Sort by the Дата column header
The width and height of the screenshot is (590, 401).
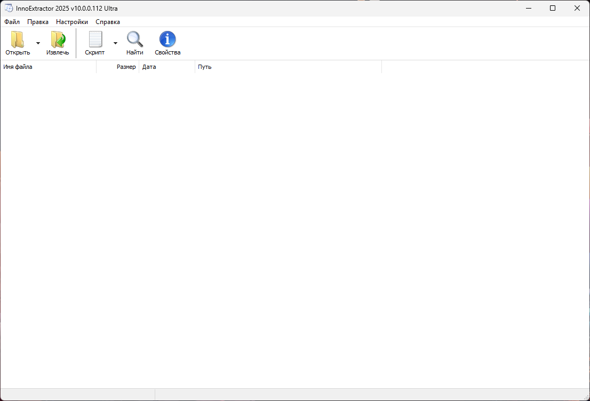pos(167,67)
